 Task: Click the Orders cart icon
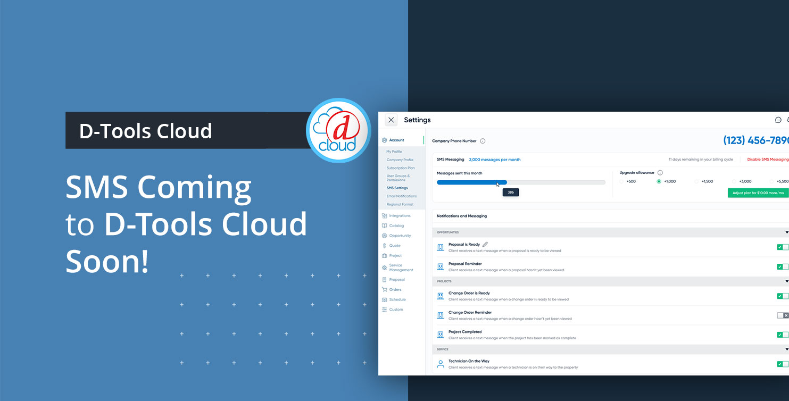click(x=385, y=290)
